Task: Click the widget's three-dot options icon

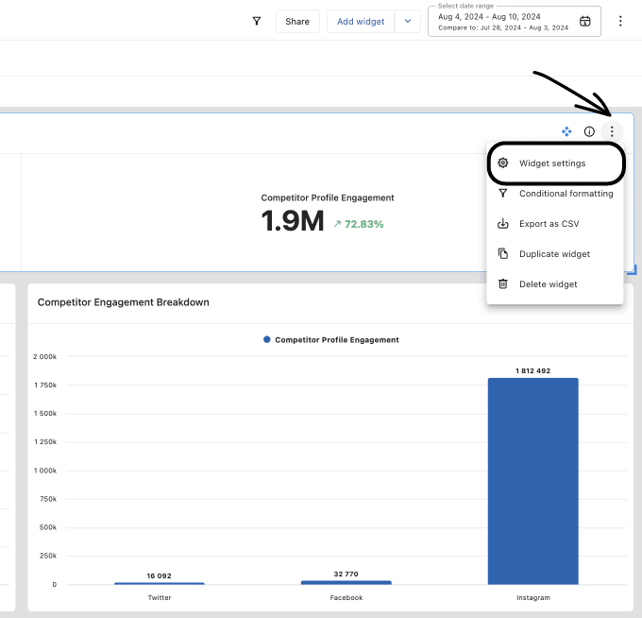Action: point(612,131)
